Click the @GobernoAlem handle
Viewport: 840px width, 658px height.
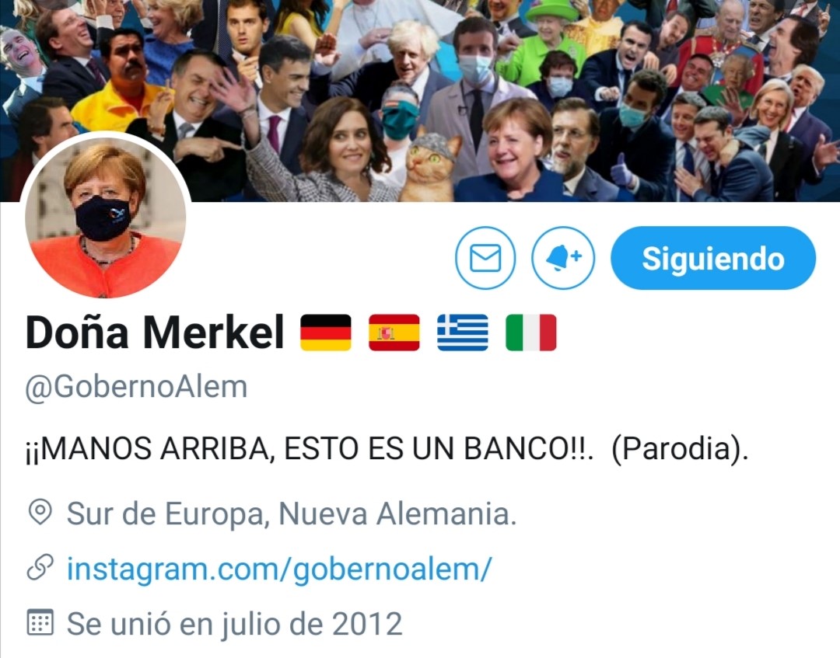point(136,386)
